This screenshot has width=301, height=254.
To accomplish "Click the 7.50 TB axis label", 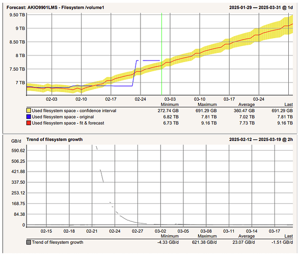I will tap(17, 69).
